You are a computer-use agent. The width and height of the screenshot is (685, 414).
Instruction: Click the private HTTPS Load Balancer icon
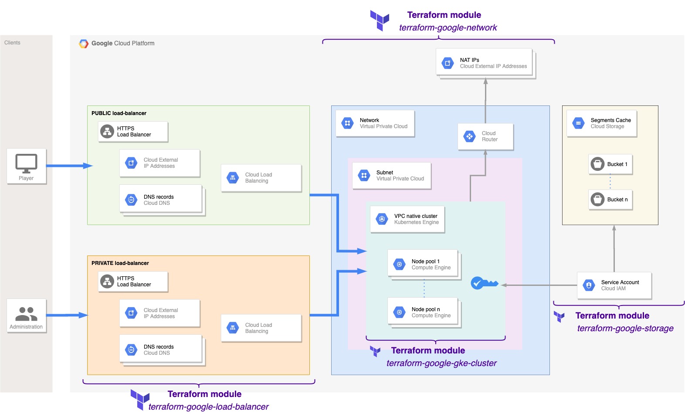coord(107,281)
